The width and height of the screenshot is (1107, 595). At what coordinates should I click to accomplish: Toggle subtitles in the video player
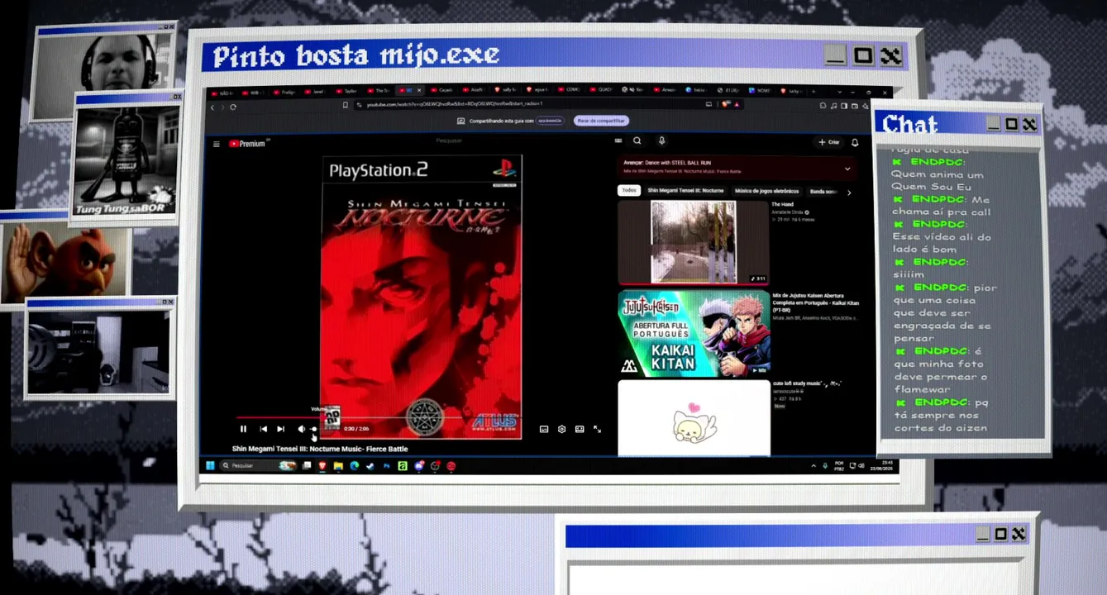tap(544, 429)
